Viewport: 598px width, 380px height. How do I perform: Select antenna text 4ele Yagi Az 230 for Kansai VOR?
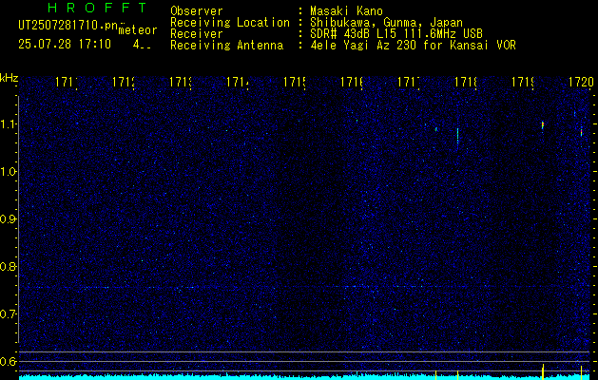pyautogui.click(x=413, y=46)
